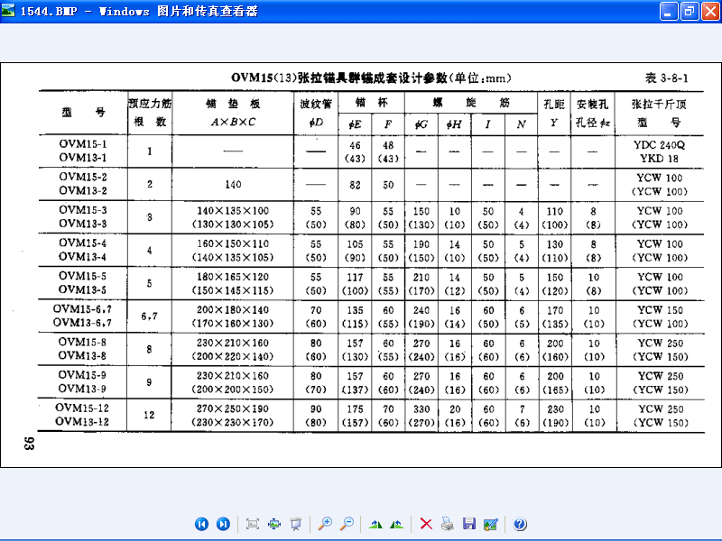Click model name 'OVM13-5'
Screen dimensions: 722x541
tap(83, 289)
